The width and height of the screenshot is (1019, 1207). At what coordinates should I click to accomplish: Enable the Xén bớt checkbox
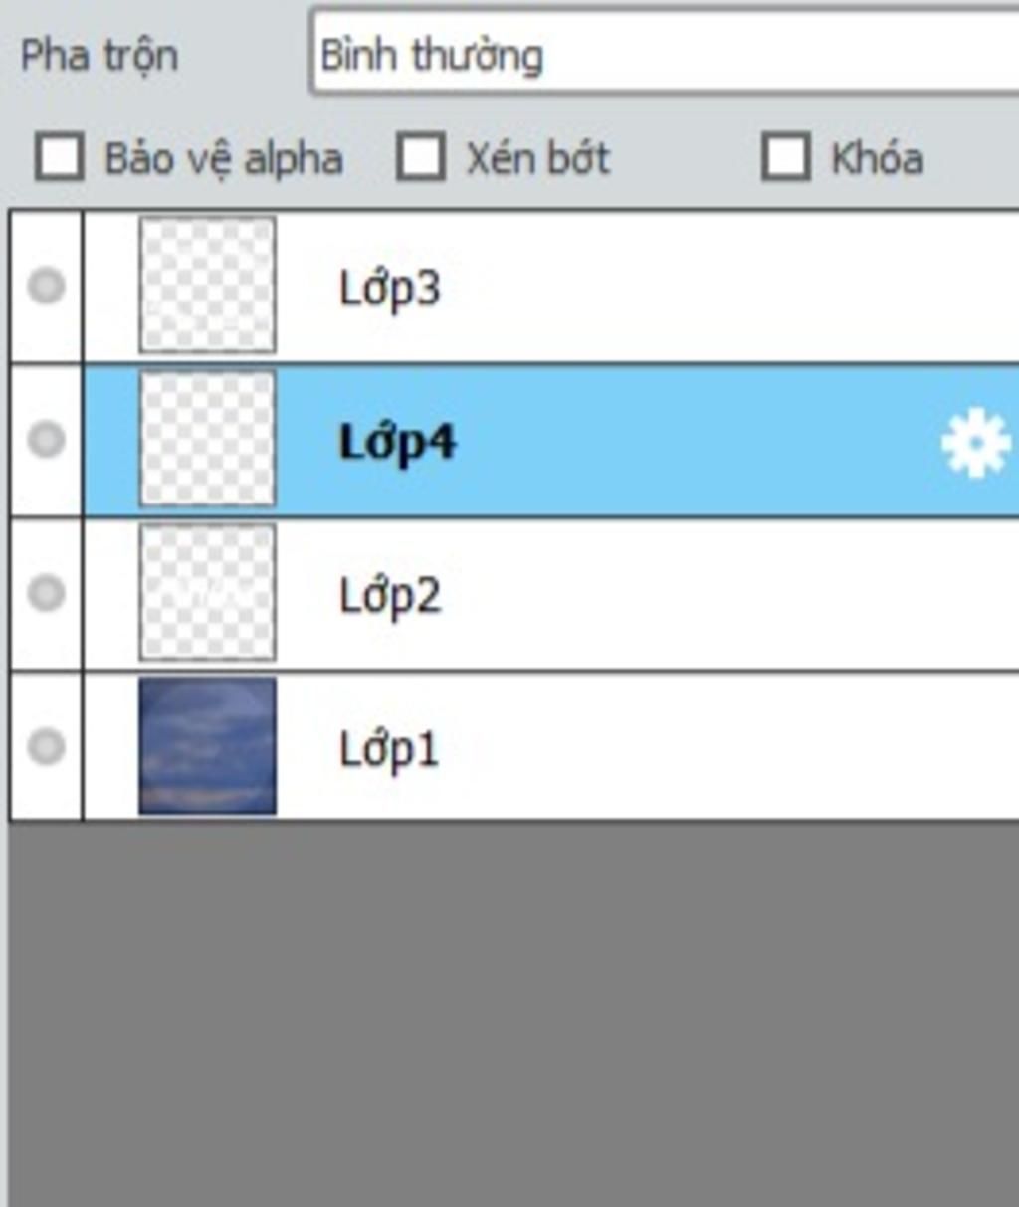point(420,158)
